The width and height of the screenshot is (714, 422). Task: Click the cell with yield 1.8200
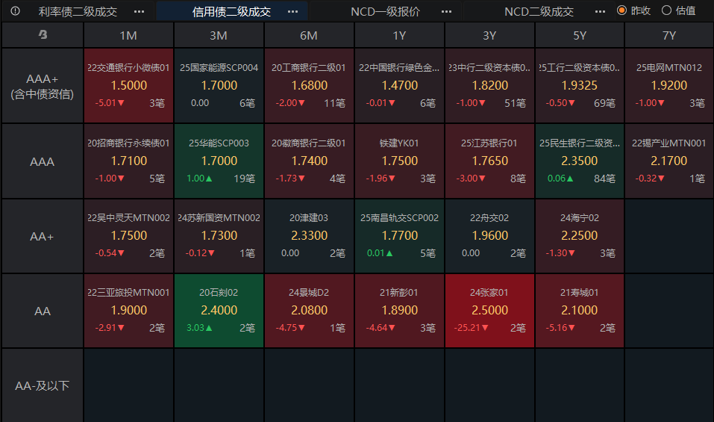pos(489,86)
